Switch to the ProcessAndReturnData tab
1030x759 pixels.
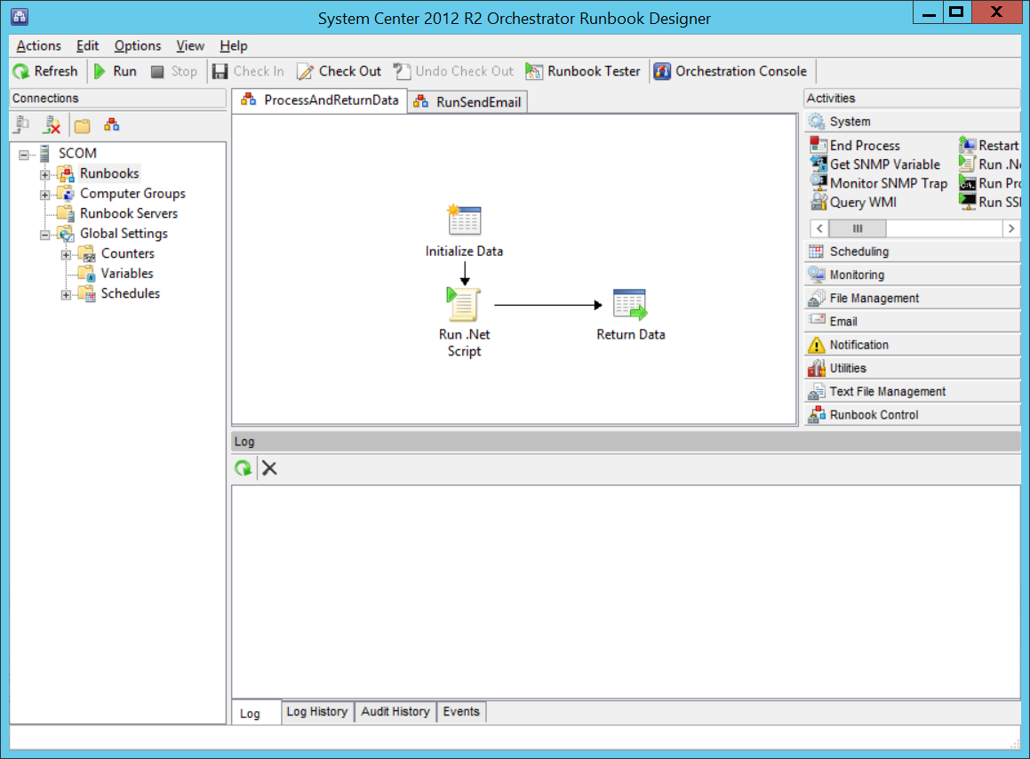coord(320,100)
